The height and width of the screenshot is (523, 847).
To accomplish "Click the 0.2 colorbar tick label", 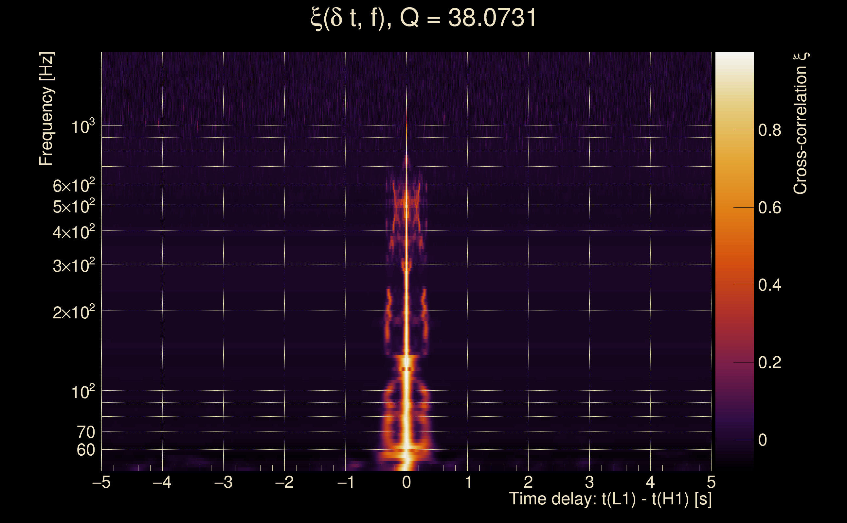I will point(769,363).
